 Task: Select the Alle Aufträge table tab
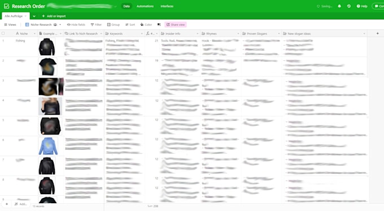coord(16,16)
